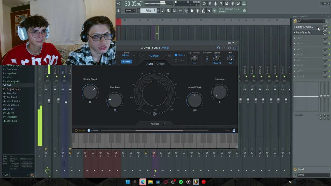
Task: Click the Retune Speed knob
Action: pos(90,92)
